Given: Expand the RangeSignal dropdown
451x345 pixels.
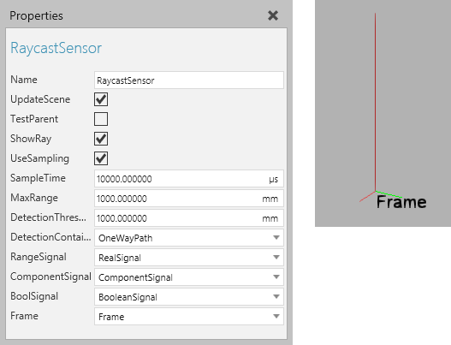Looking at the screenshot, I should tap(189, 257).
